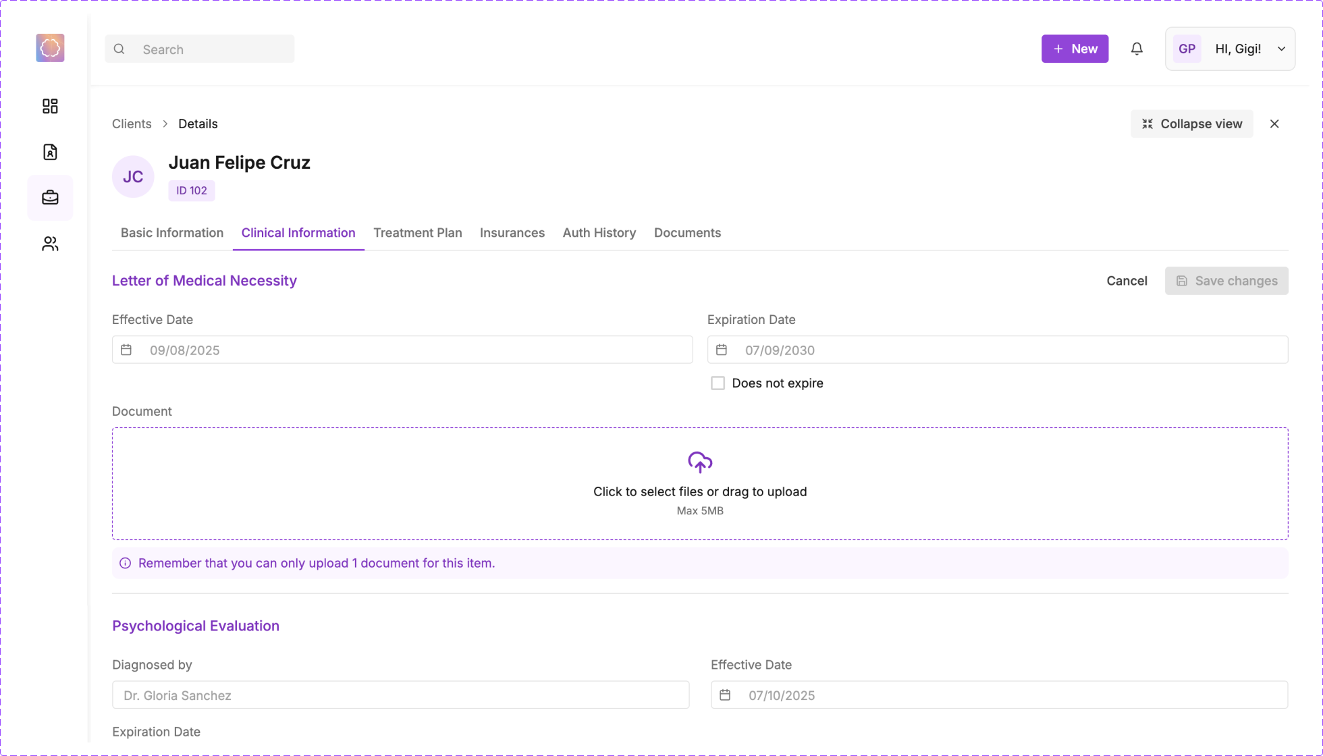Select the briefcase clients sidebar icon
The width and height of the screenshot is (1323, 756).
[50, 198]
